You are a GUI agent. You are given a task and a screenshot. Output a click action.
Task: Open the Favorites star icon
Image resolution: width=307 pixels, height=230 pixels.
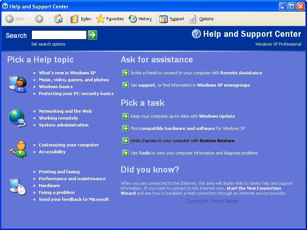pos(100,19)
